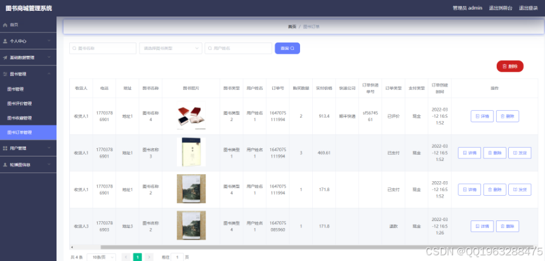Click the 退款 order status cell
The image size is (545, 261).
coord(393,226)
